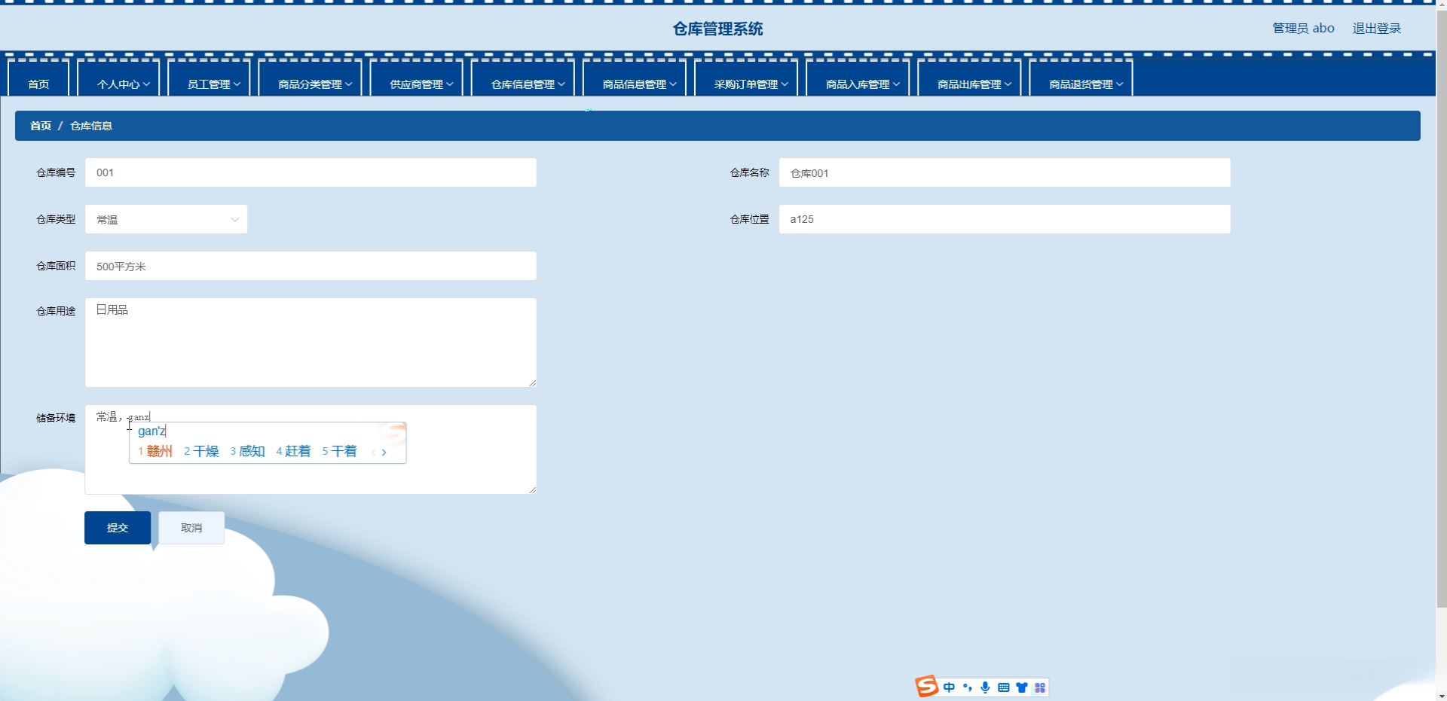Open the soft keyboard from the IME bar
Viewport: 1447px width, 701px height.
pyautogui.click(x=1003, y=687)
